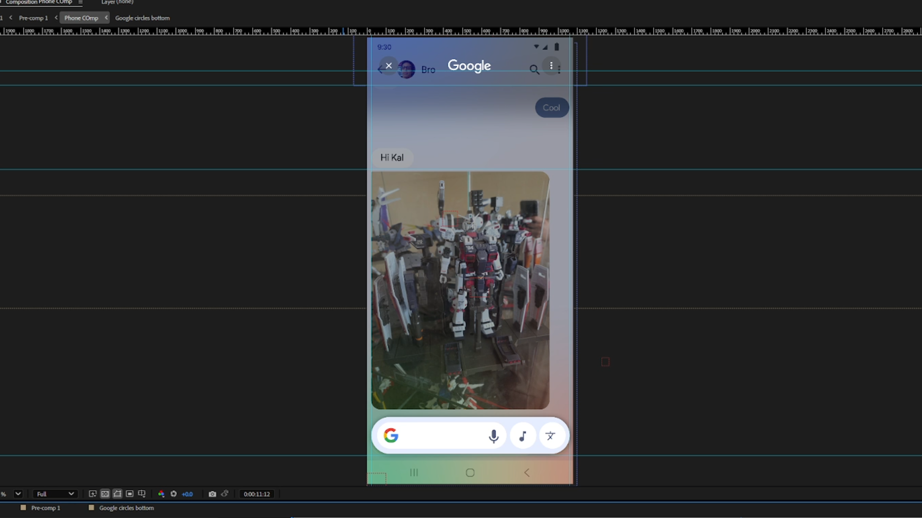
Task: Open the magnification ratio dropdown arrow
Action: click(18, 494)
